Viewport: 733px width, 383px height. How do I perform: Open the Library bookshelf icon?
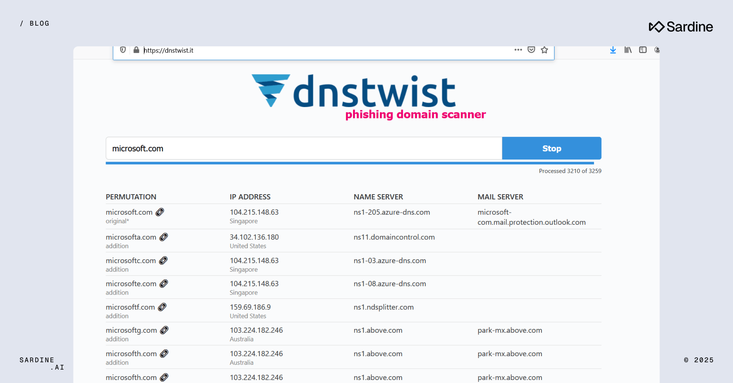pos(628,50)
